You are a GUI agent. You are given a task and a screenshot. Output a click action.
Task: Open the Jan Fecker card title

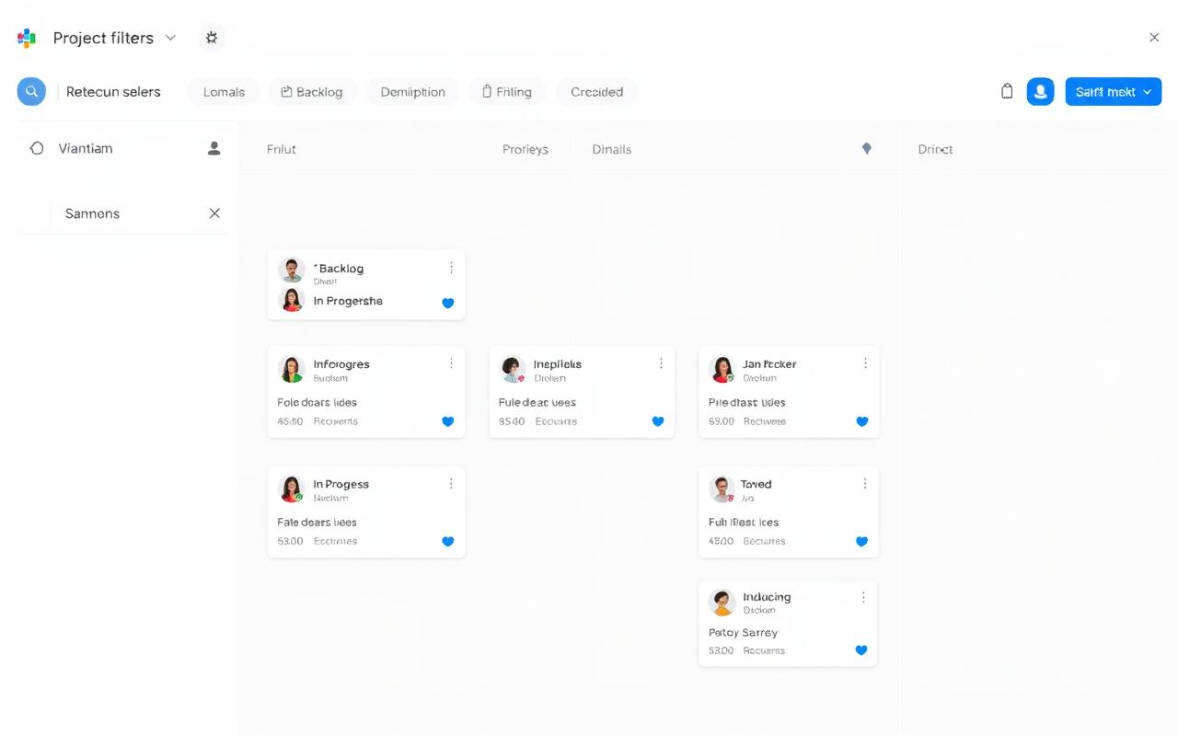(x=769, y=364)
